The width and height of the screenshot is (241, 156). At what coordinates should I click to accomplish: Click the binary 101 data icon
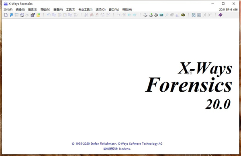(x=76, y=15)
